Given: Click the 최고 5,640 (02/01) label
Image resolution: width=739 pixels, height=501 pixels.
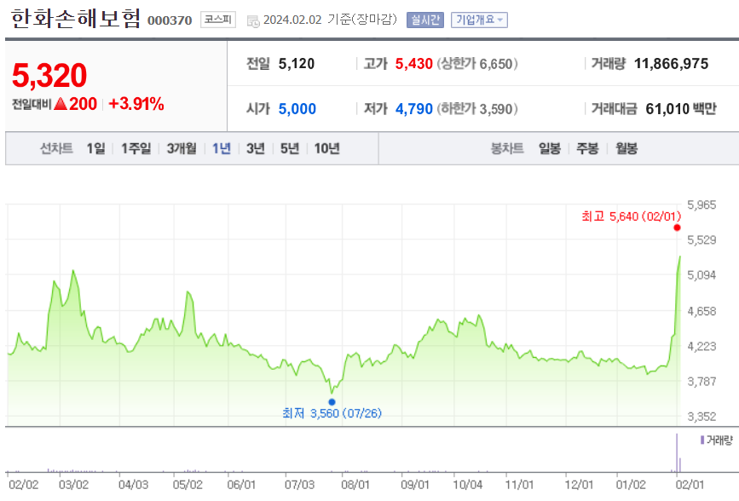Looking at the screenshot, I should click(631, 216).
